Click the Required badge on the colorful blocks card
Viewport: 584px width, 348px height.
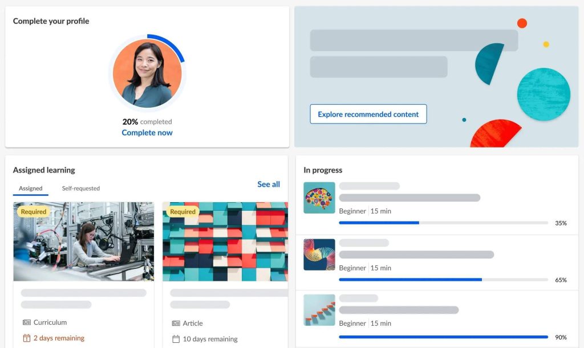[x=182, y=211]
